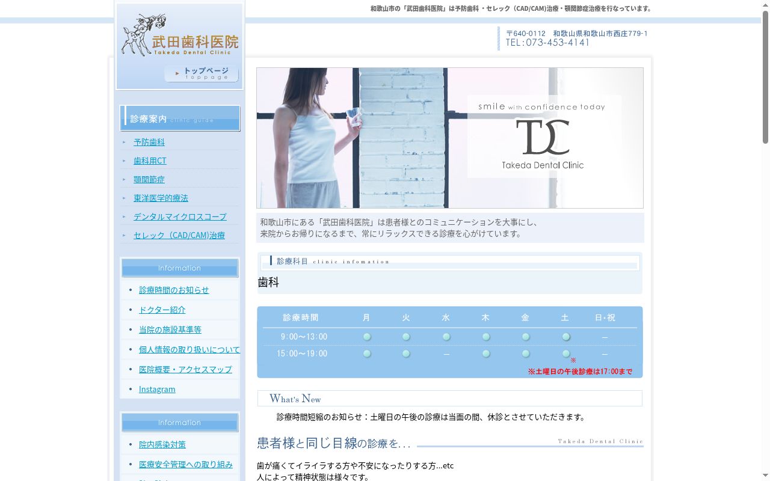This screenshot has height=481, width=770.
Task: Open the トップページ toppage button
Action: coord(202,73)
